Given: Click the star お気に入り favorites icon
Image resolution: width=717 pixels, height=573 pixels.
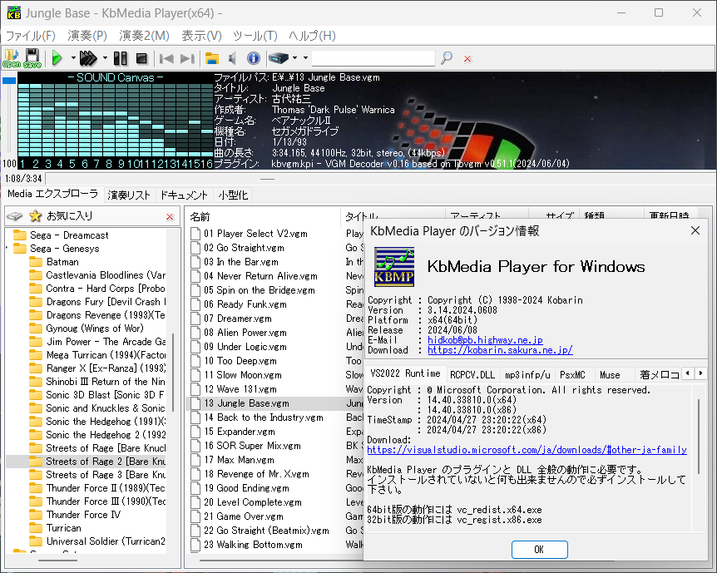Looking at the screenshot, I should [x=35, y=216].
